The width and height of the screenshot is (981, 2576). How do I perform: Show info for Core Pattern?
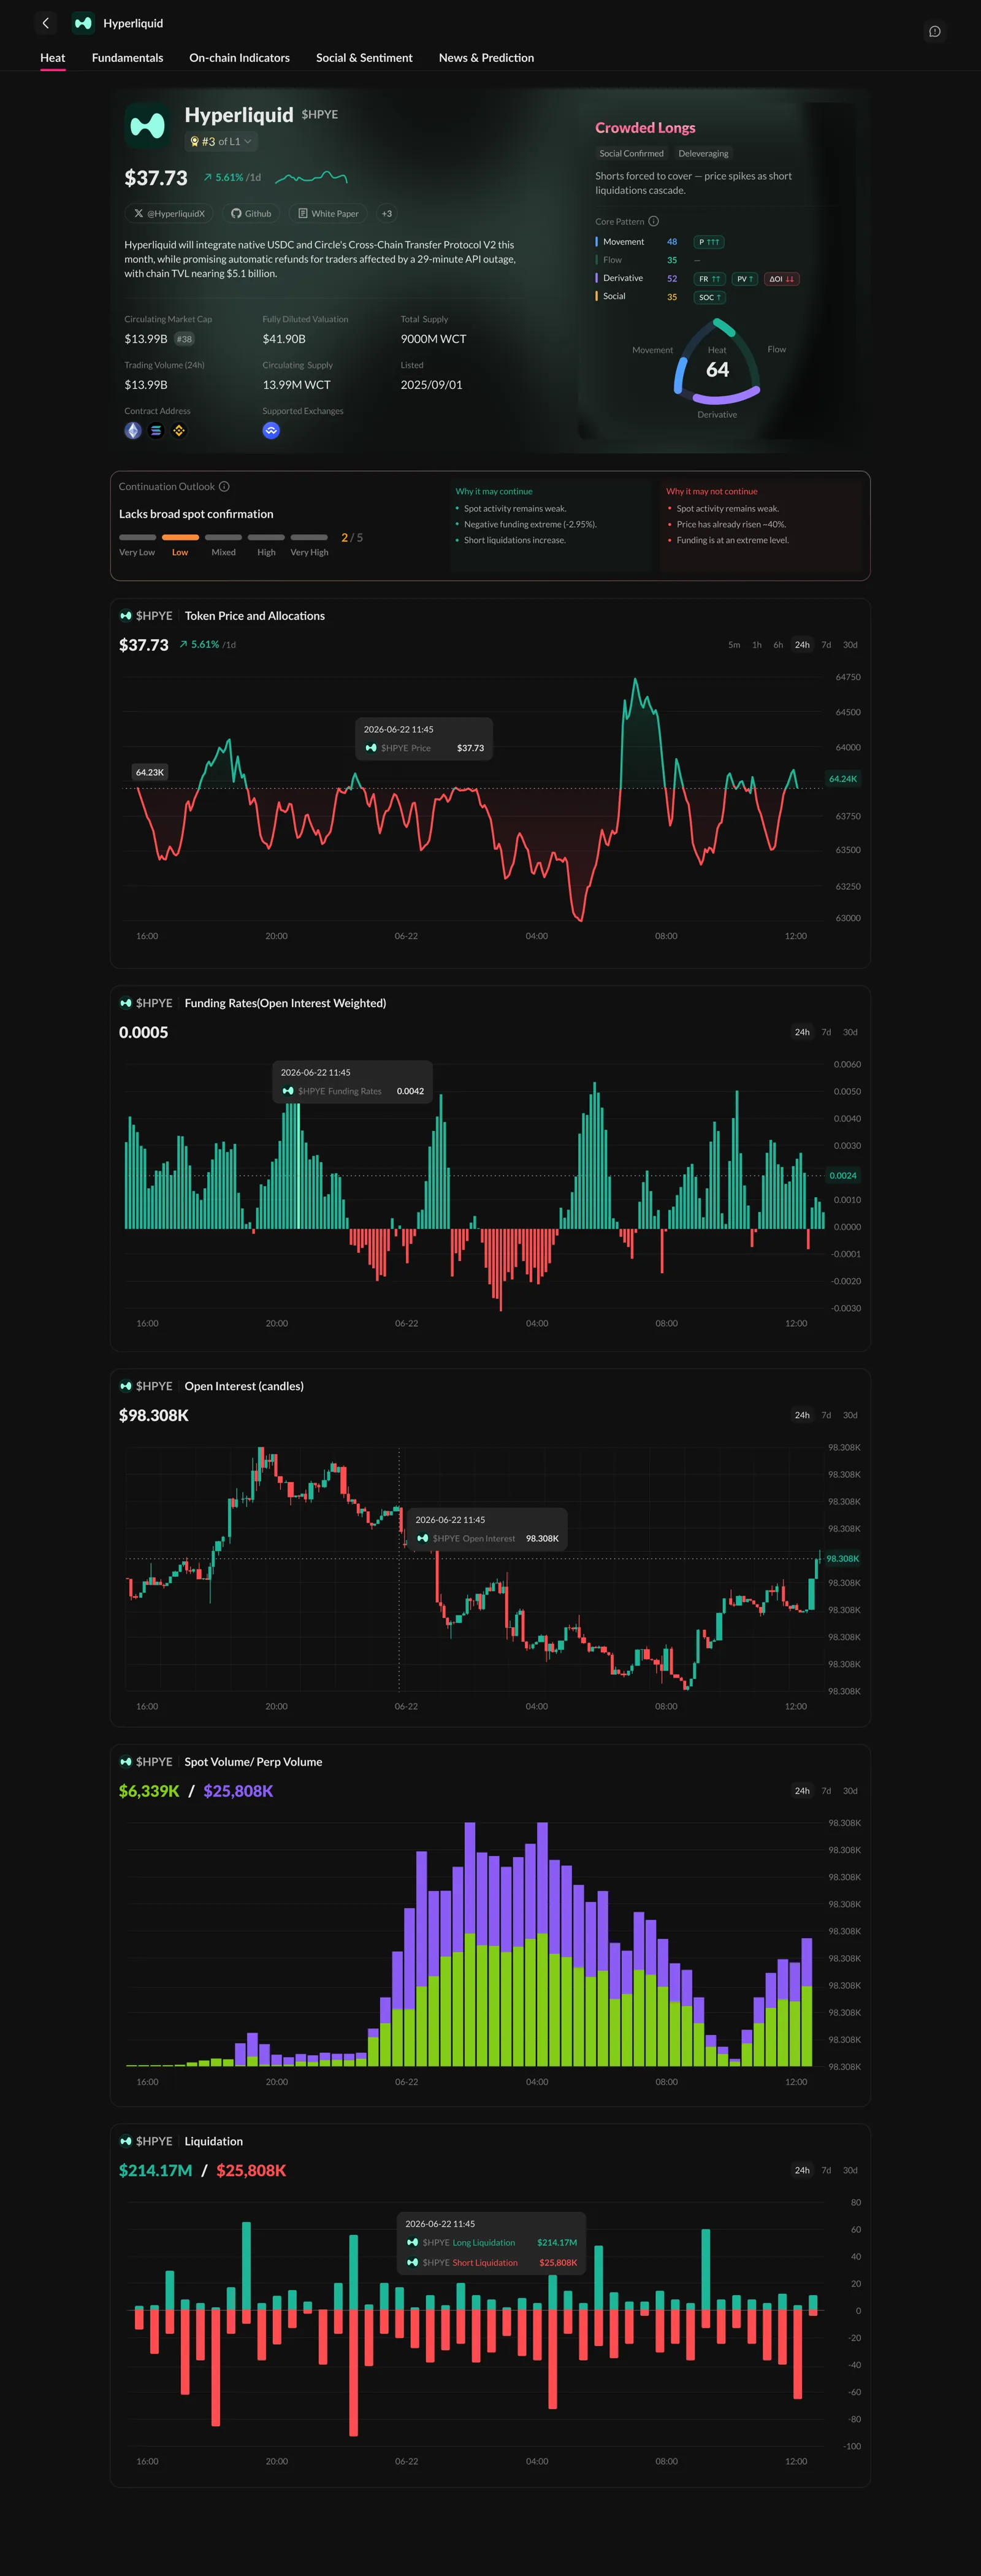[653, 222]
